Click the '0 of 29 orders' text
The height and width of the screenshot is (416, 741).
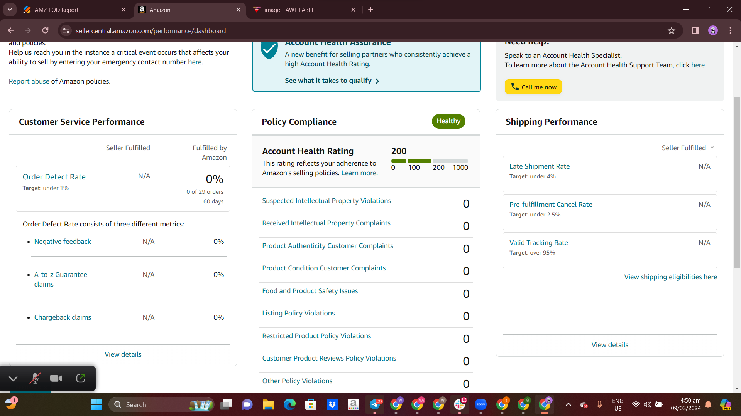coord(205,192)
